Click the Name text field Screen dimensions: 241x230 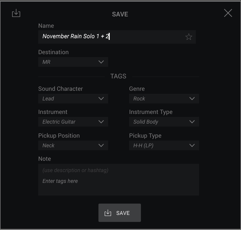117,37
